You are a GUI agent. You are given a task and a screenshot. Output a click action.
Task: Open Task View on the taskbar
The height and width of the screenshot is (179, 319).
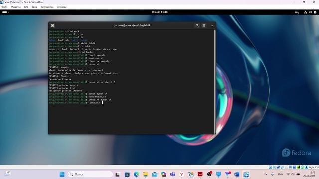click(x=118, y=174)
